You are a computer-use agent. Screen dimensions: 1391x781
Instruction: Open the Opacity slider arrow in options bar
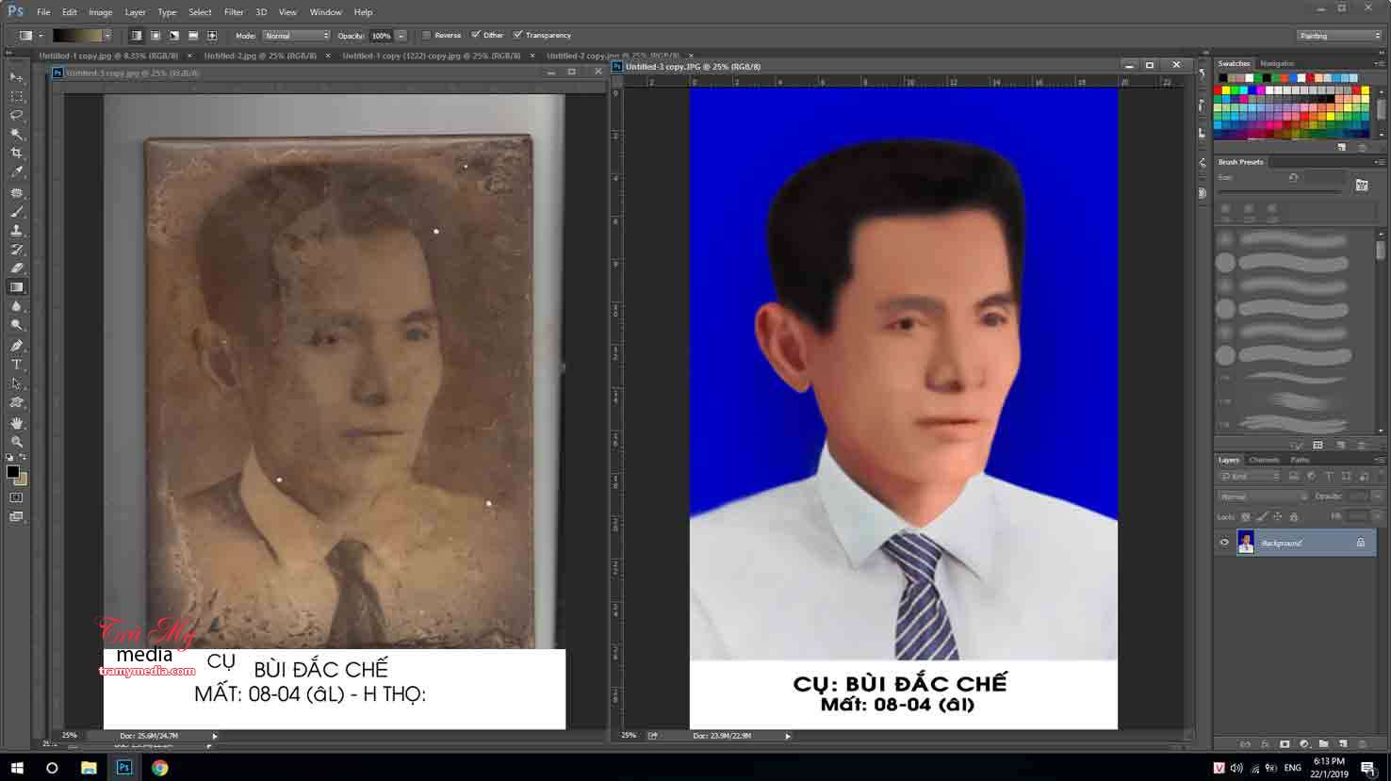pyautogui.click(x=401, y=36)
